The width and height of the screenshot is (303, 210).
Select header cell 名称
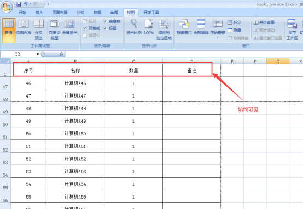(75, 70)
